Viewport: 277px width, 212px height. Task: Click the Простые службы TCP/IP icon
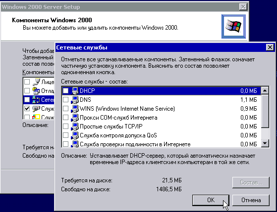(75, 127)
